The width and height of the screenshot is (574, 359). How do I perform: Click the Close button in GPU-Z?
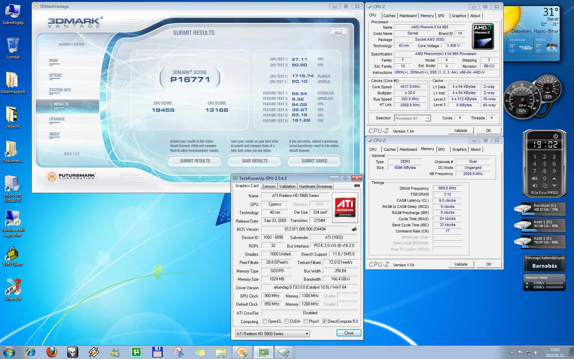(x=349, y=333)
